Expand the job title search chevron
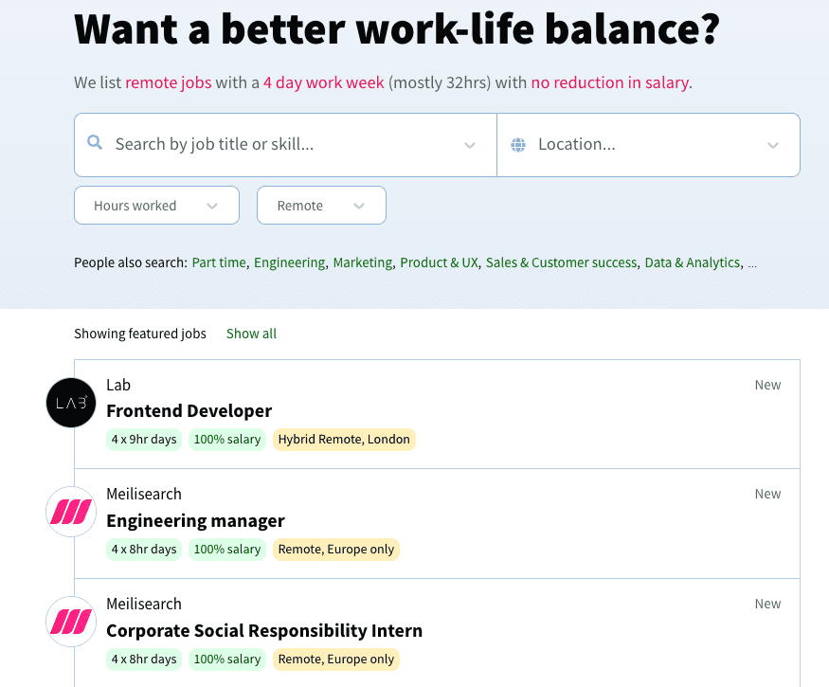 tap(470, 145)
